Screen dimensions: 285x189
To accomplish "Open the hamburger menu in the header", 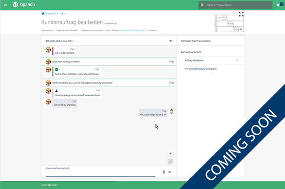I will pos(6,5).
